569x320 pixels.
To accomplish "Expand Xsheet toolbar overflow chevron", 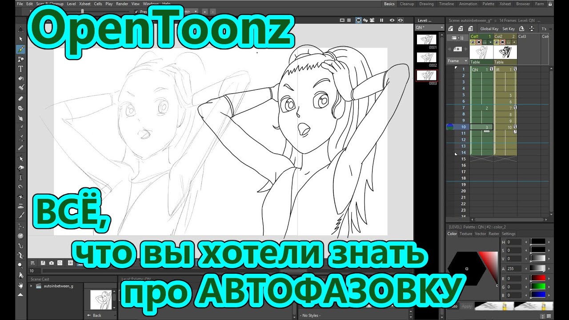I will click(551, 28).
